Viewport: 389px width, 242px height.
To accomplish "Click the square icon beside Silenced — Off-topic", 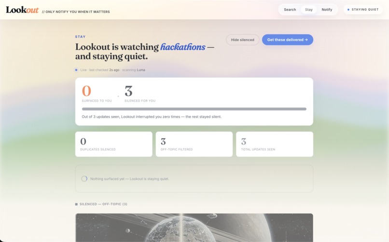I will coord(76,204).
